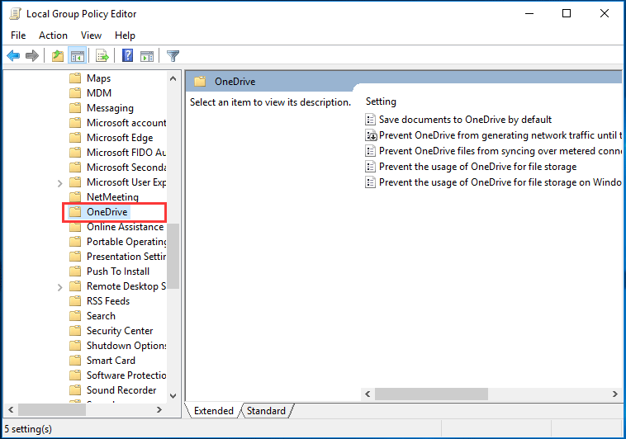
Task: Click tree pane scroll down arrow
Action: tap(173, 396)
